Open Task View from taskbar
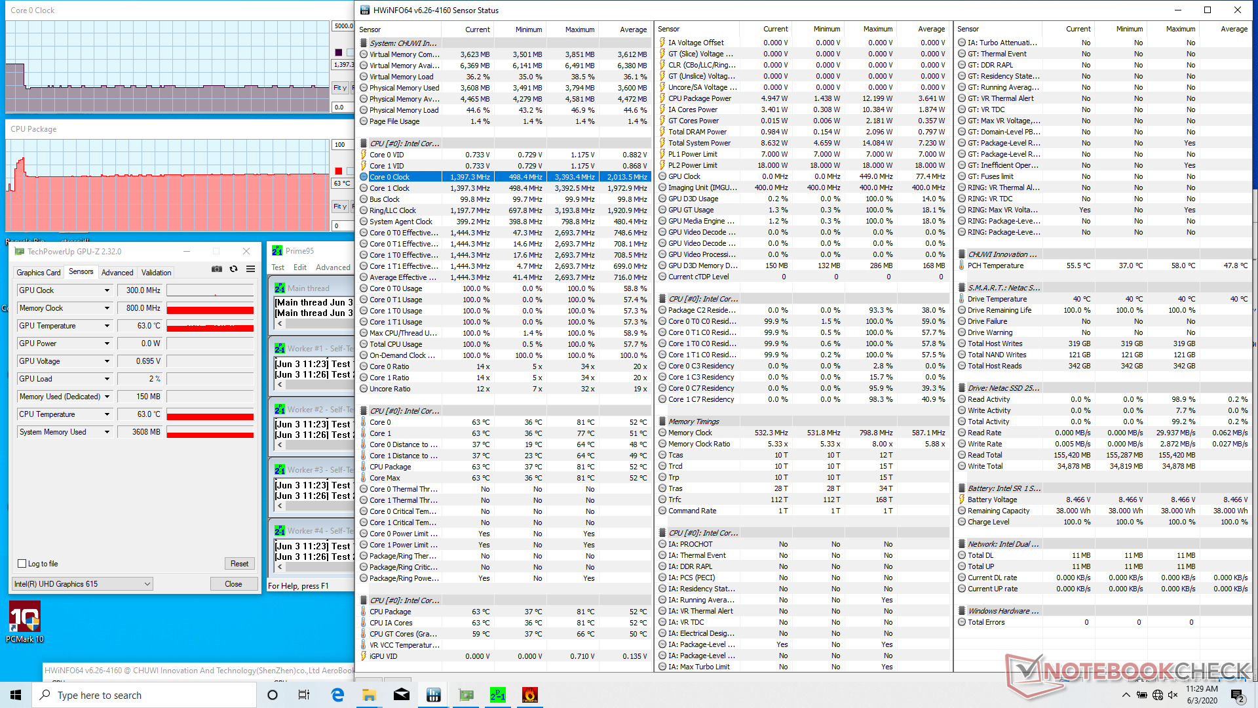Image resolution: width=1258 pixels, height=708 pixels. 304,695
